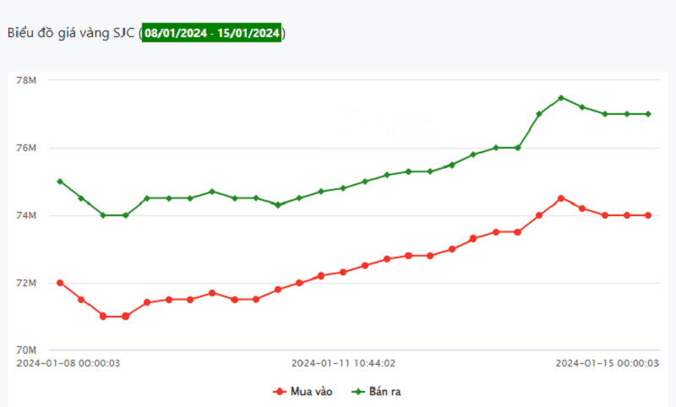Click the x-axis label 2024-01-11 10:44:02
Viewport: 676px width, 407px height.
pyautogui.click(x=343, y=363)
